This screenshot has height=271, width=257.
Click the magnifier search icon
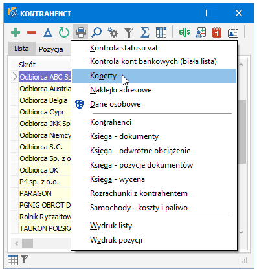96,32
